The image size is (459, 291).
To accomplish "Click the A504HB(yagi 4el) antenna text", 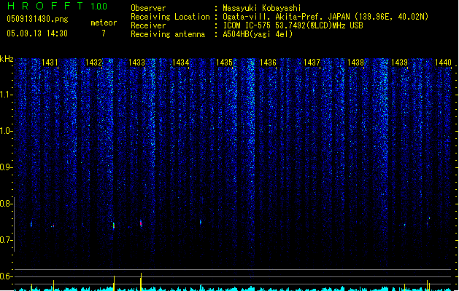I will tap(258, 34).
